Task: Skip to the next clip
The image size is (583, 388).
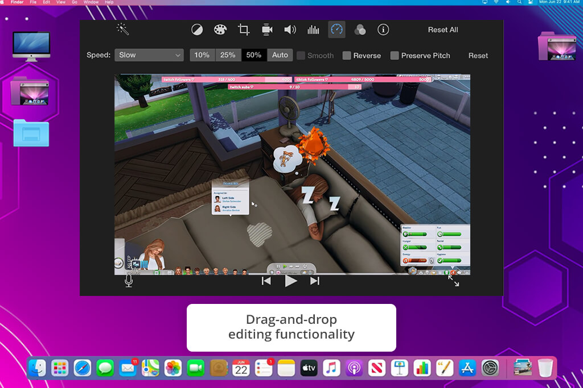Action: 314,281
